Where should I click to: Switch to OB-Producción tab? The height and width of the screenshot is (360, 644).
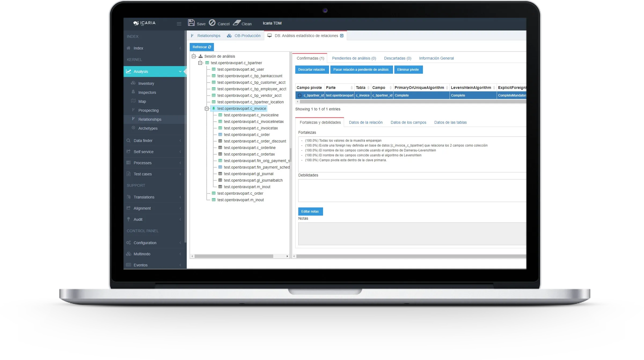pyautogui.click(x=244, y=36)
